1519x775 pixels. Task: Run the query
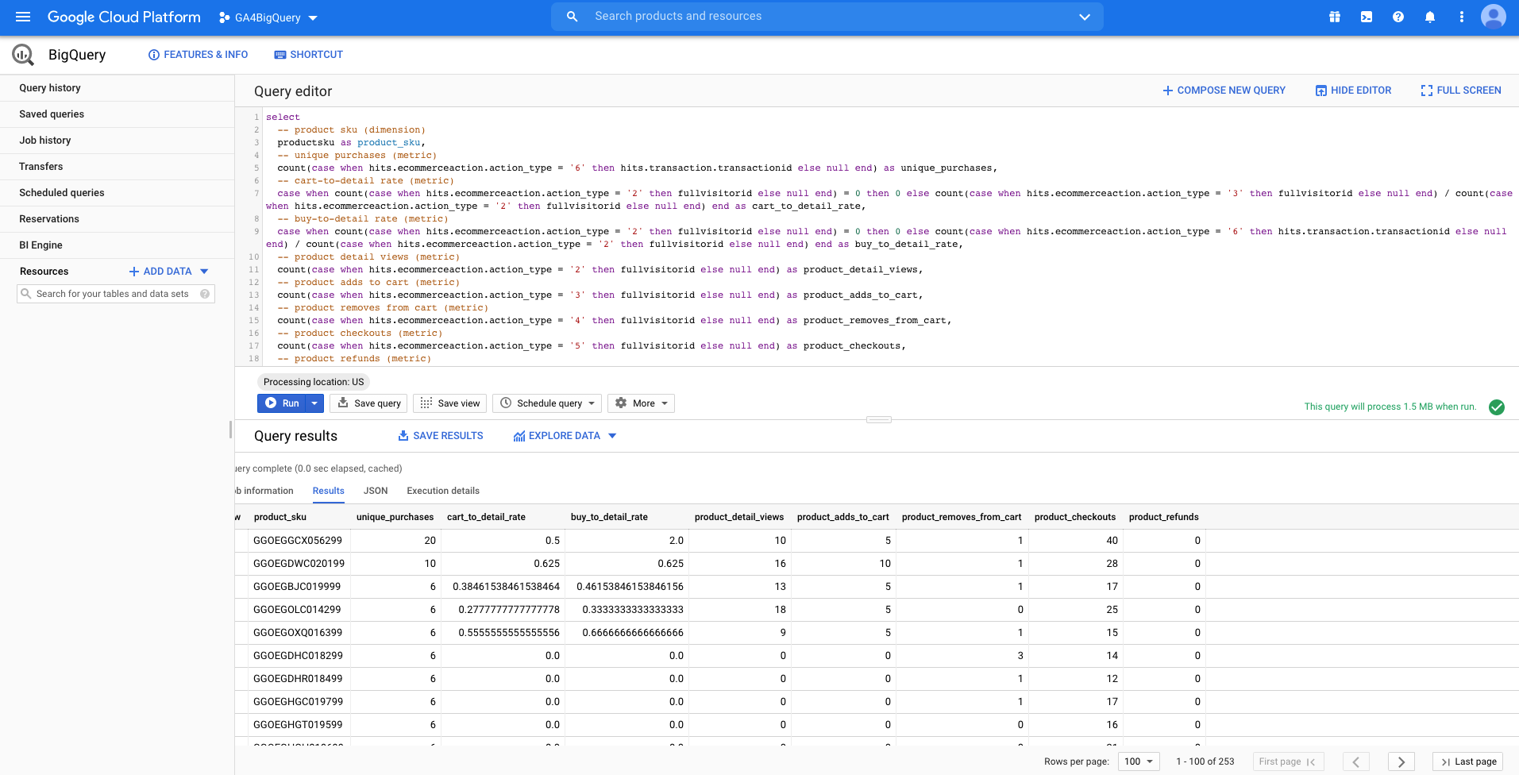pyautogui.click(x=283, y=403)
